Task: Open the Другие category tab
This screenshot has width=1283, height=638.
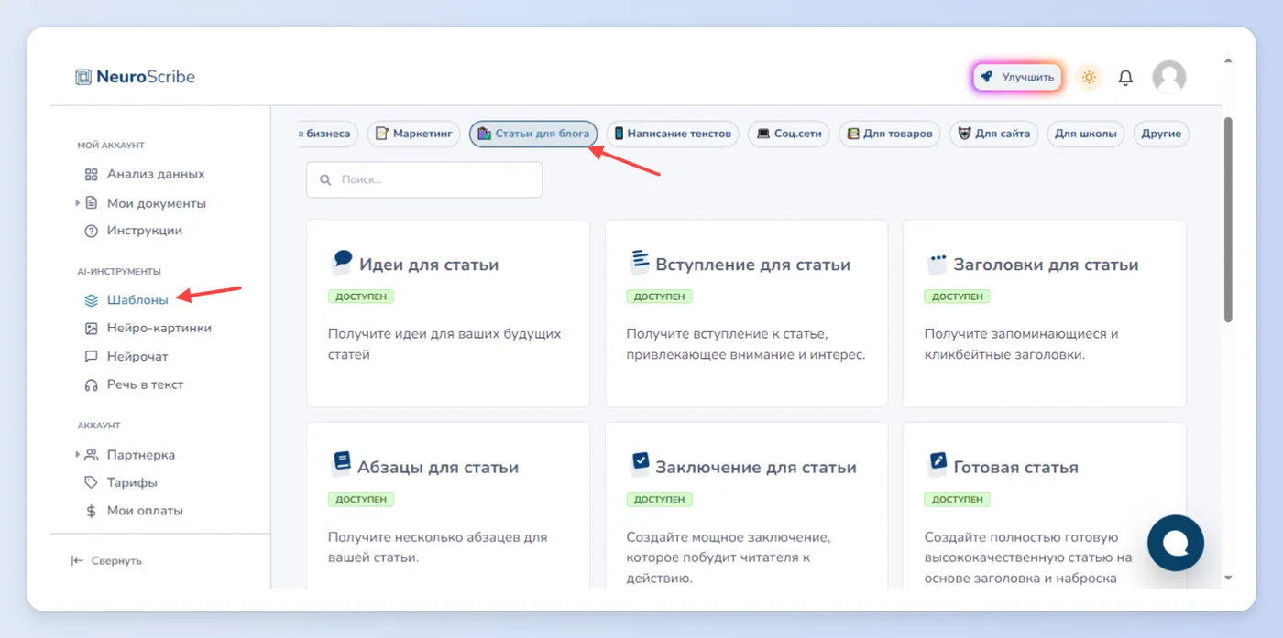Action: 1161,134
